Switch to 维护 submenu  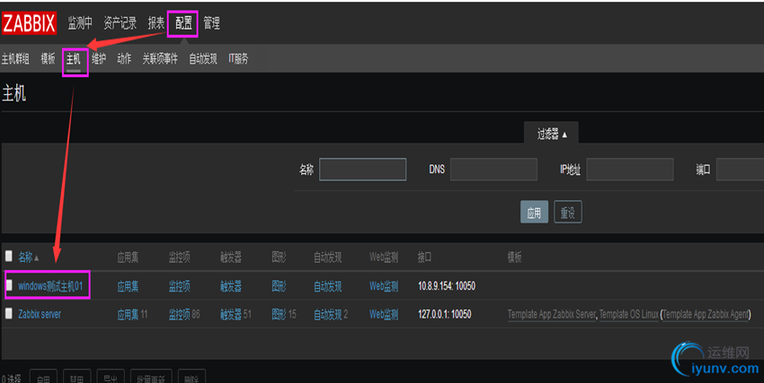[x=99, y=59]
